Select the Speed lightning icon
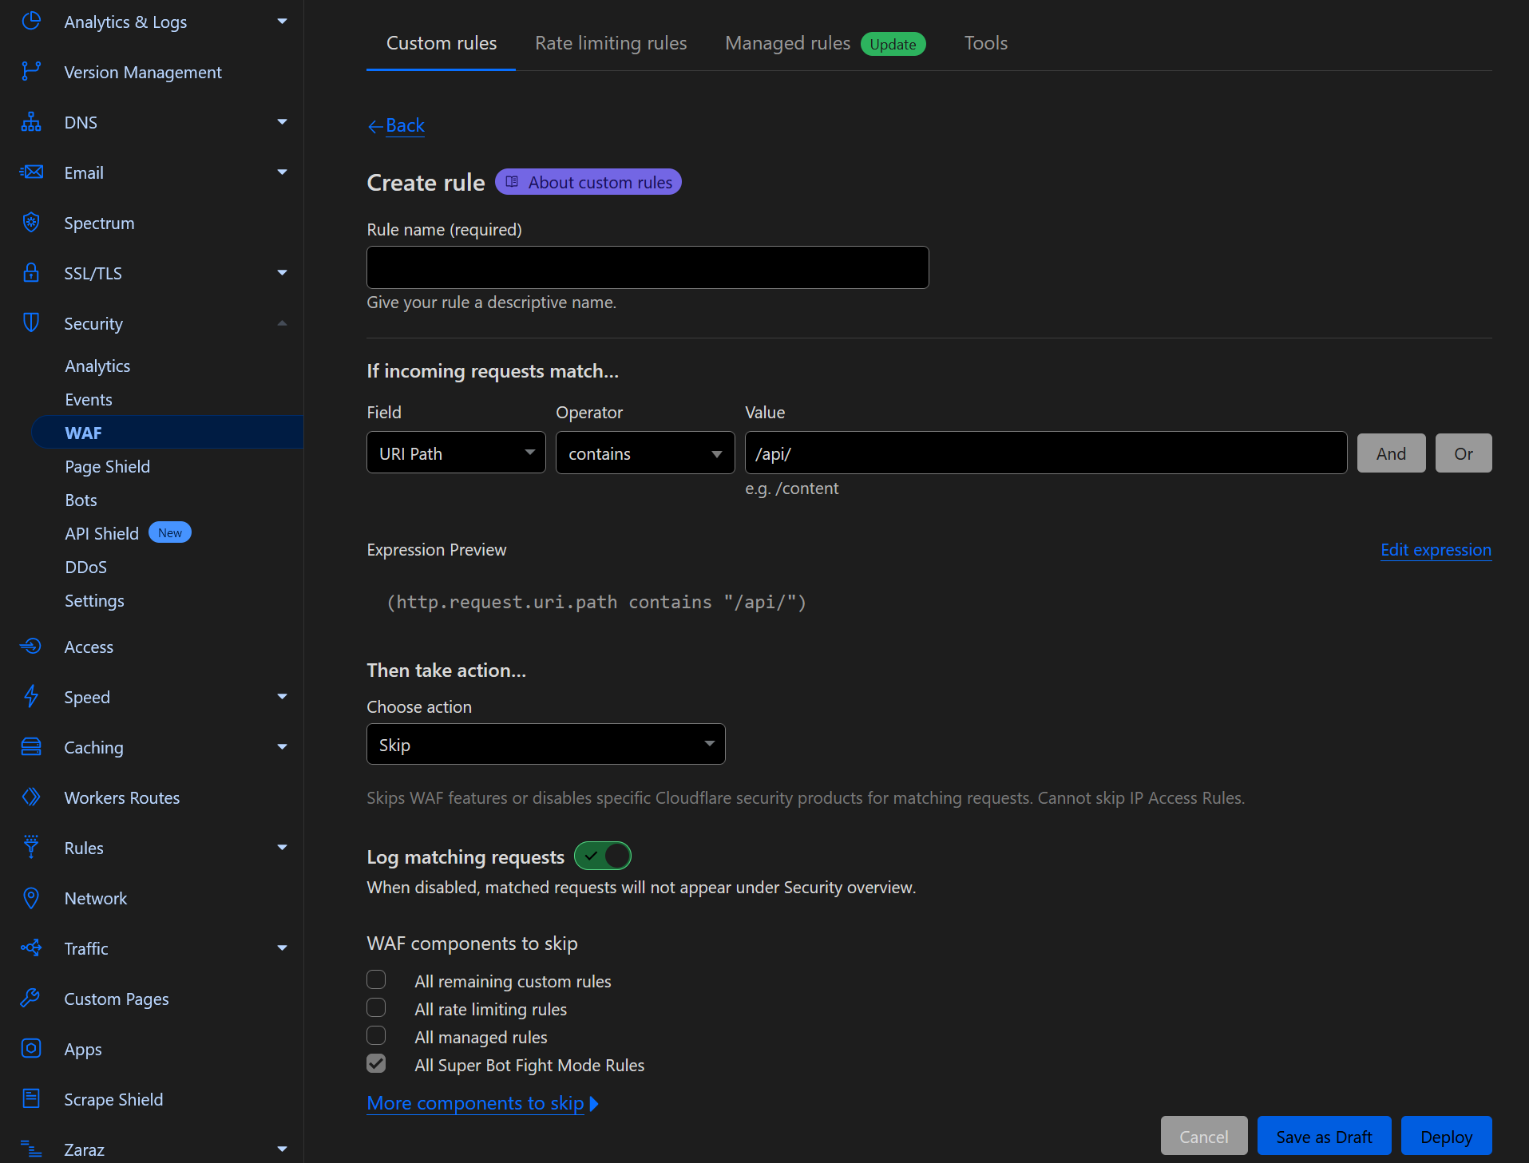Viewport: 1529px width, 1163px height. (x=31, y=696)
